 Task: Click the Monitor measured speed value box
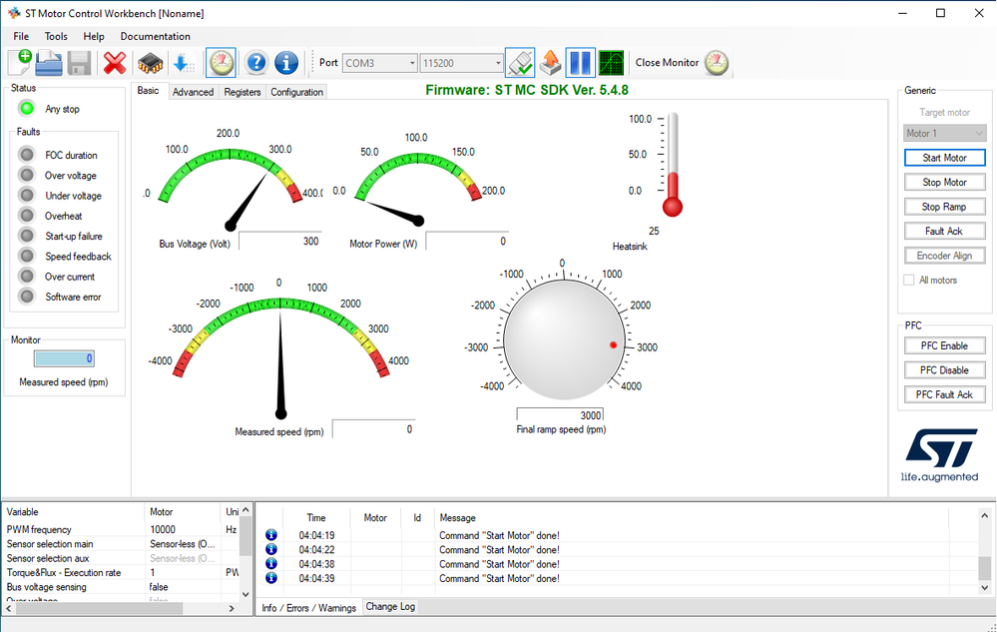[64, 358]
